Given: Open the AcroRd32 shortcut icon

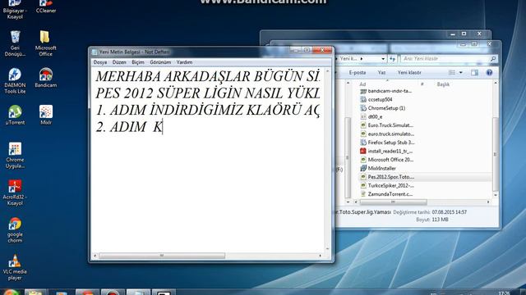Looking at the screenshot, I should tap(15, 193).
